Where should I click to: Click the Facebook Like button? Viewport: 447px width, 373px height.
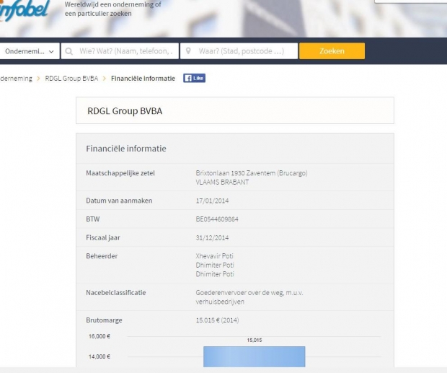click(x=194, y=78)
